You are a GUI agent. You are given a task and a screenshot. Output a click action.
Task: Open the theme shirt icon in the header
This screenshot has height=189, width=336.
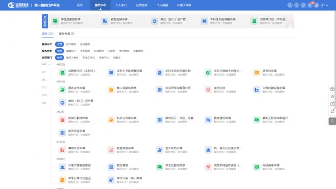[303, 5]
